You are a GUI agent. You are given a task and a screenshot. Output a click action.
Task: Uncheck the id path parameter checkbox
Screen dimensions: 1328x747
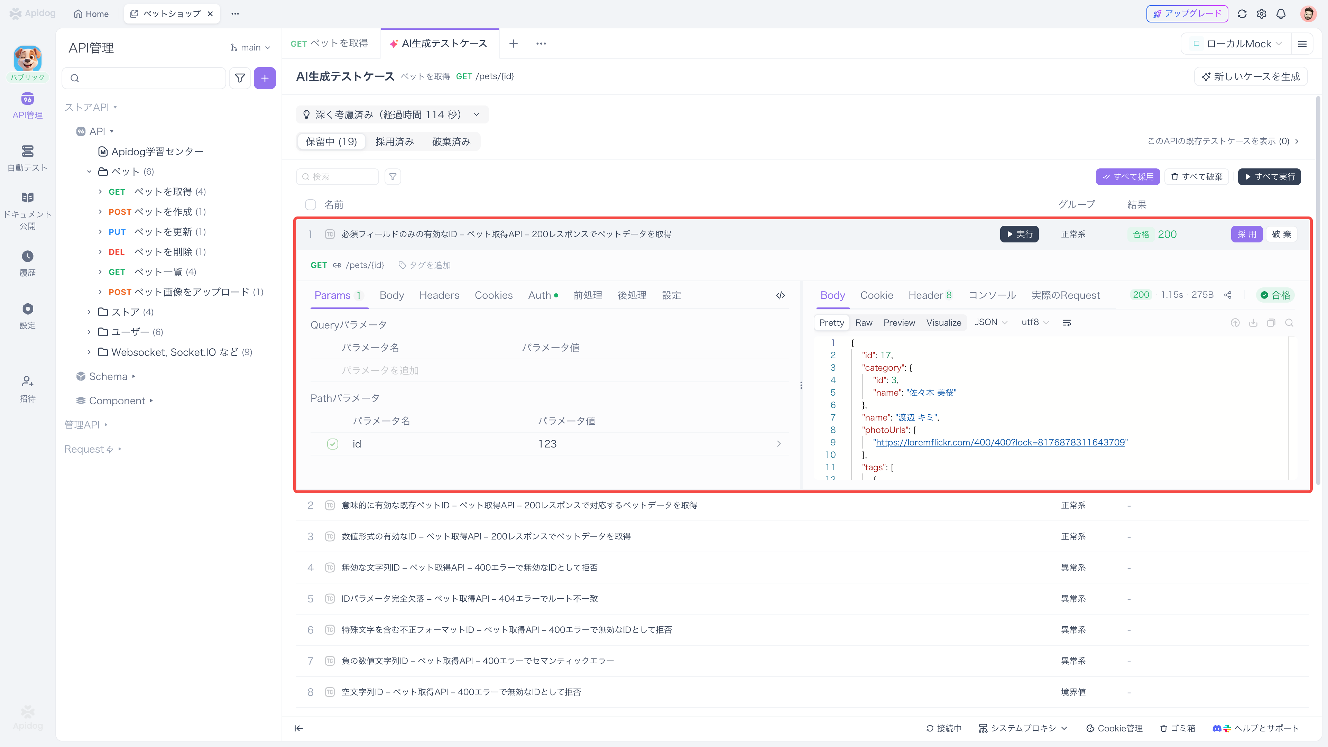click(332, 444)
